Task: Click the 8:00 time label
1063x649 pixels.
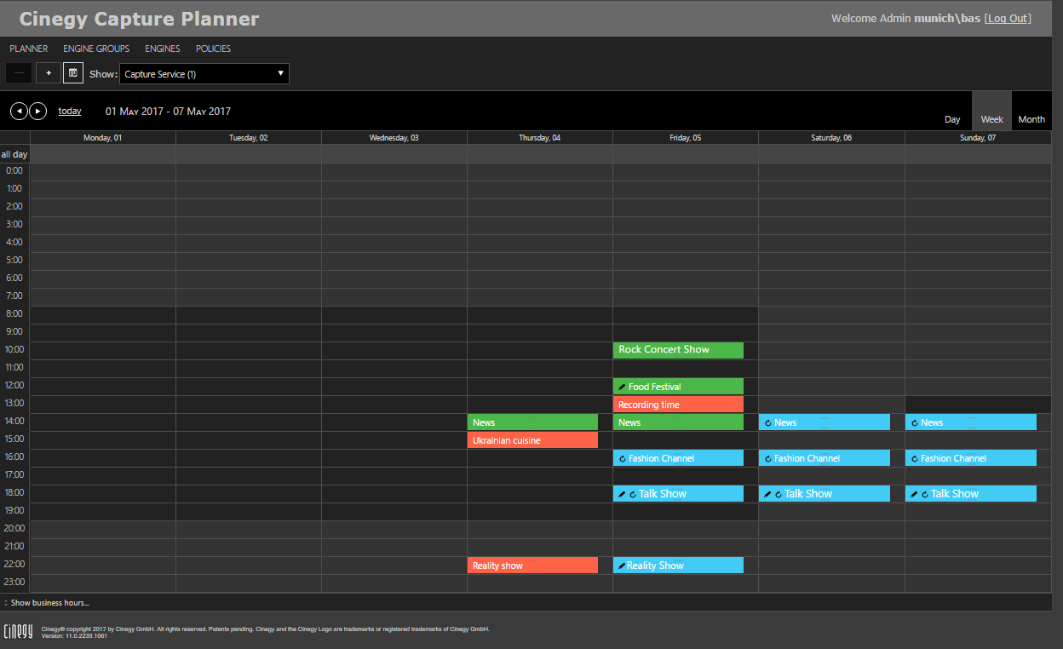Action: [x=14, y=314]
